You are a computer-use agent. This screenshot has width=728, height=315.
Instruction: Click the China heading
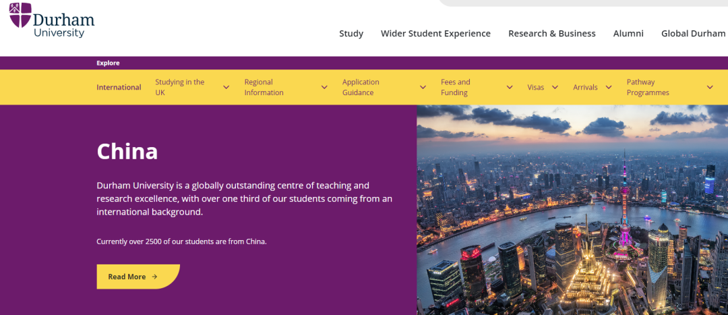point(127,152)
